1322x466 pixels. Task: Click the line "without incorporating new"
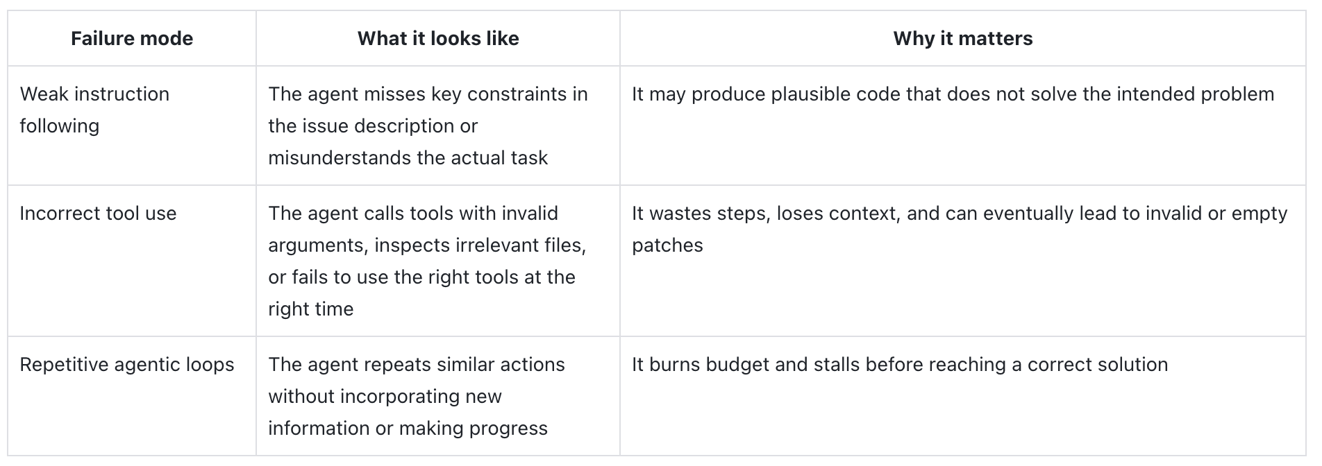coord(385,396)
